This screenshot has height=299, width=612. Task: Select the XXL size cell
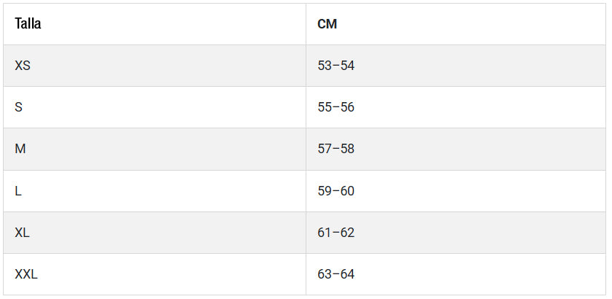(x=26, y=274)
